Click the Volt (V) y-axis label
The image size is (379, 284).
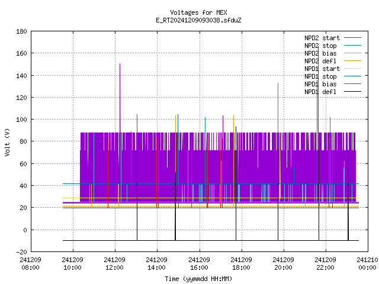[7, 142]
